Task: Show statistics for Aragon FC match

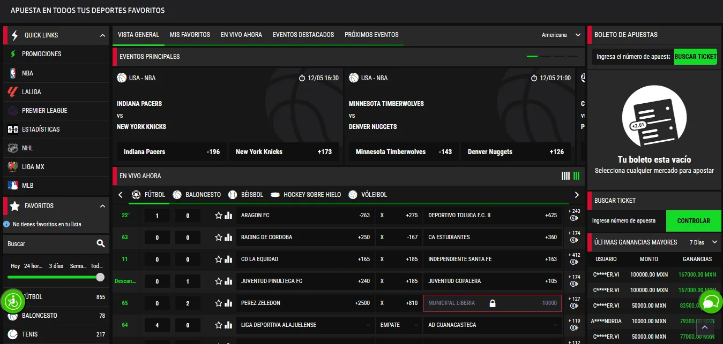Action: [x=229, y=215]
